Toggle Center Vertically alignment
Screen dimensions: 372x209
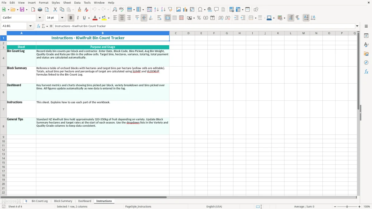tap(144, 18)
